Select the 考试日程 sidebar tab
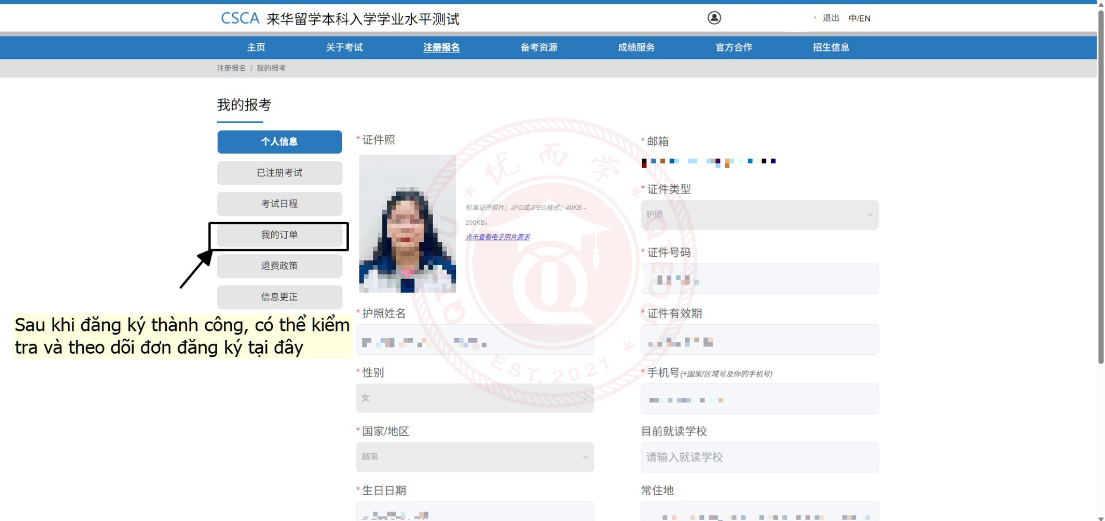The width and height of the screenshot is (1105, 521). coord(280,204)
